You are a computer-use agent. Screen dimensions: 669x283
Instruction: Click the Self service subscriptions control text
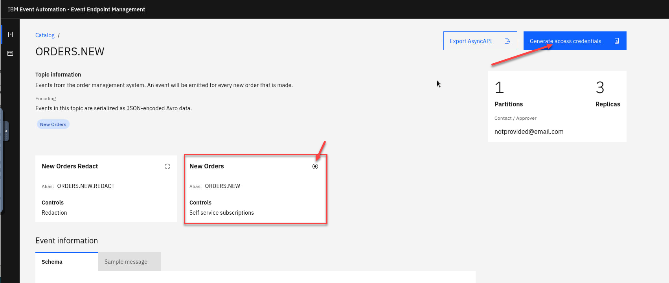pyautogui.click(x=221, y=213)
